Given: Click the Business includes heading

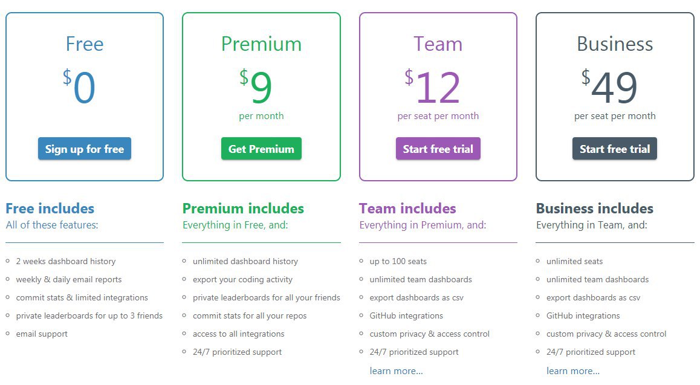Looking at the screenshot, I should [x=595, y=209].
